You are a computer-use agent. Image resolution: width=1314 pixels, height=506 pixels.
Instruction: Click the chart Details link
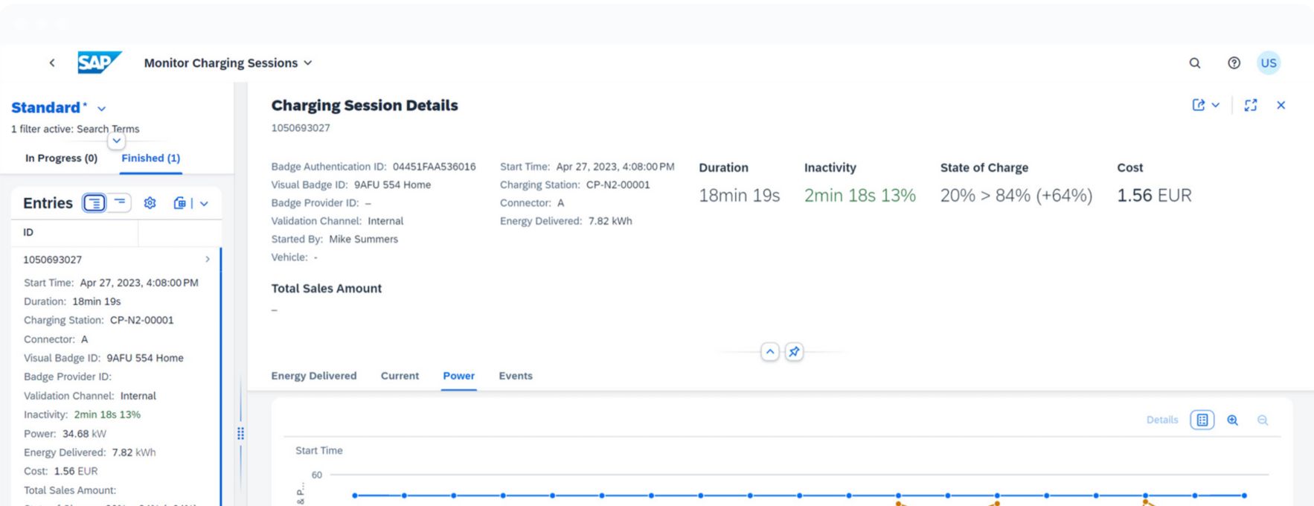point(1161,420)
